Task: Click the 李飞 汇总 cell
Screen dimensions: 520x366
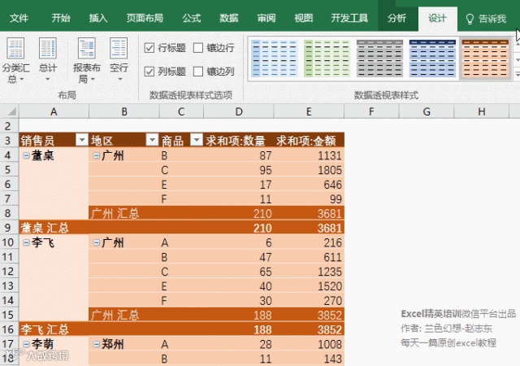Action: pos(54,329)
